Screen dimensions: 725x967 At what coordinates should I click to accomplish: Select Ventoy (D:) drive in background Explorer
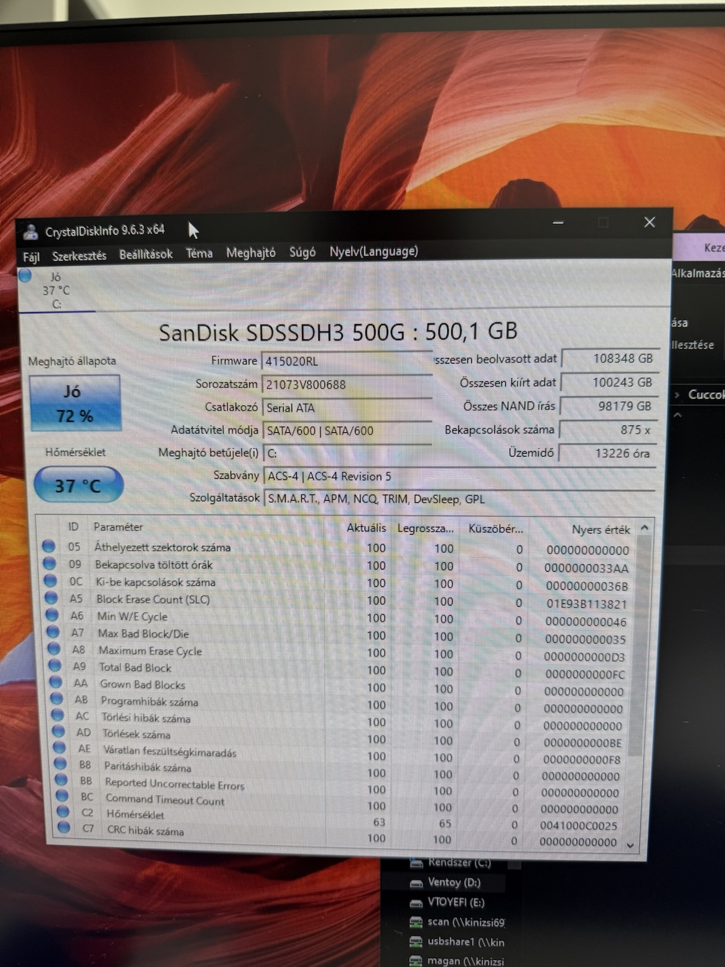(445, 882)
